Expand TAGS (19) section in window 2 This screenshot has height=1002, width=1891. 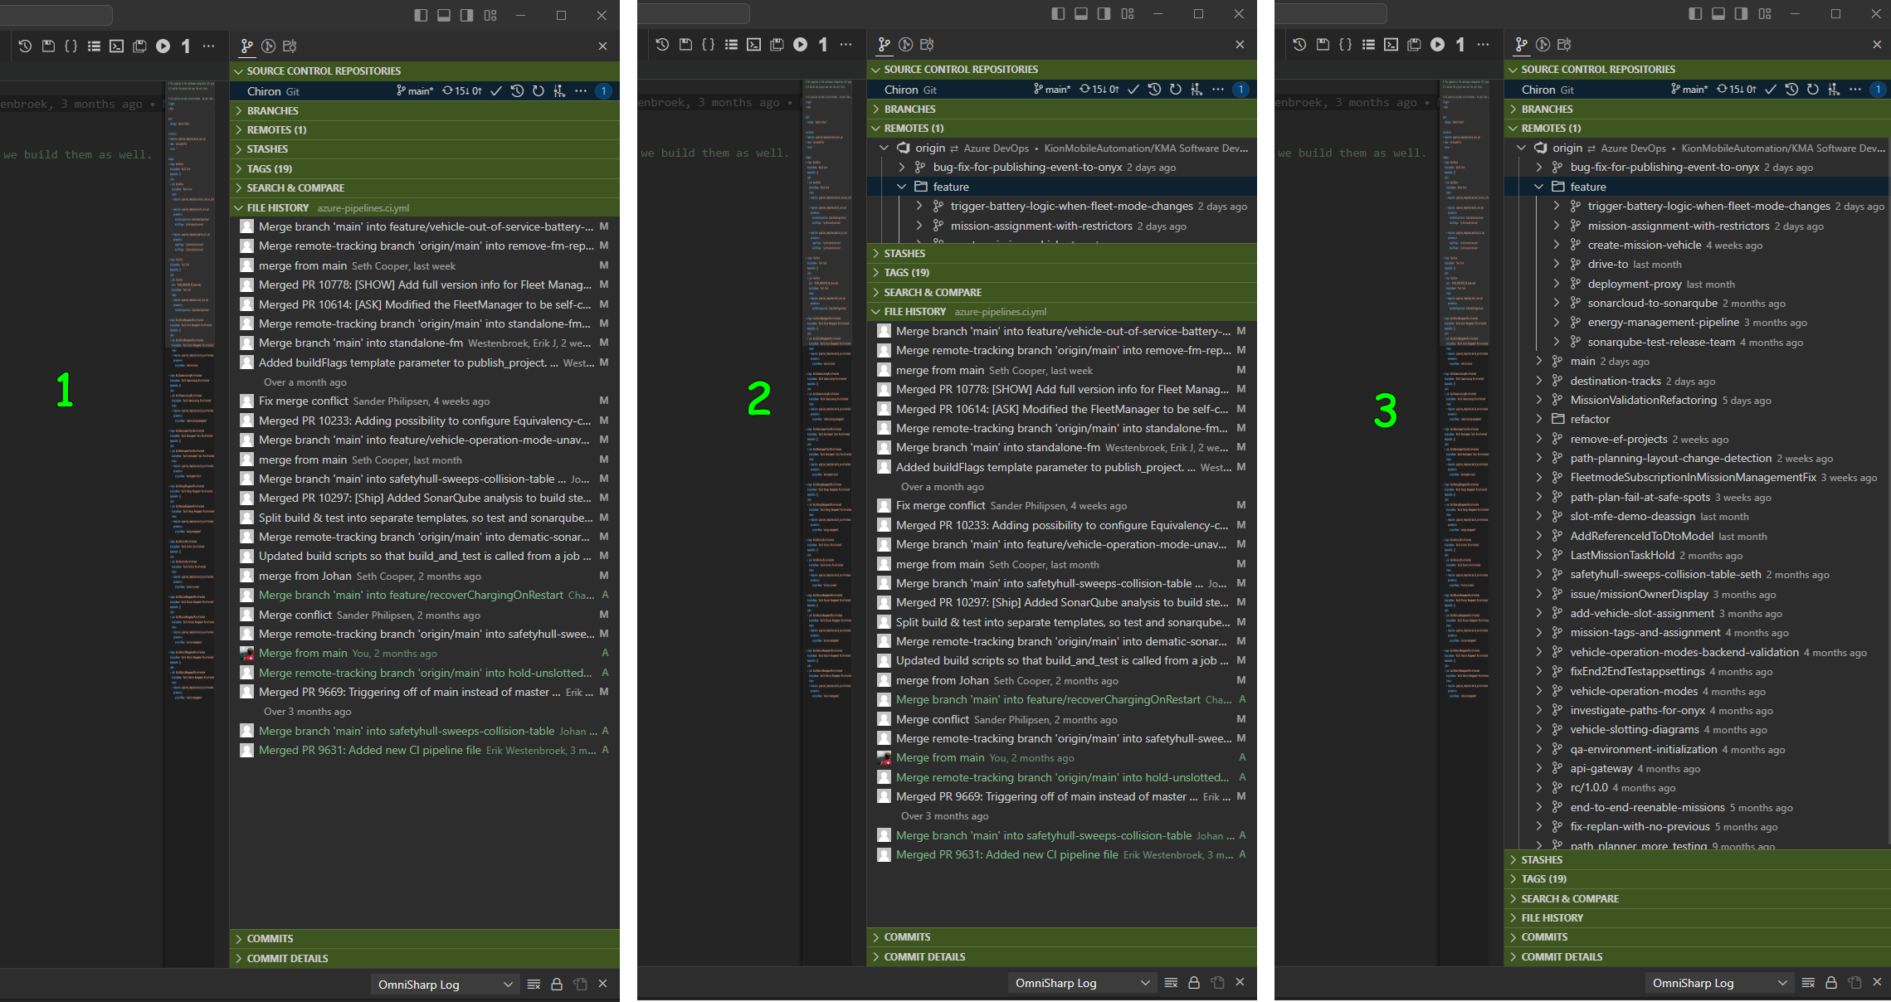coord(906,273)
